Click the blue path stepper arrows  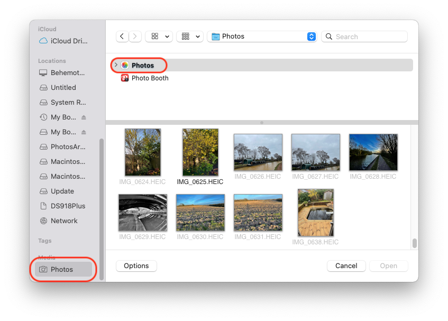pyautogui.click(x=312, y=36)
